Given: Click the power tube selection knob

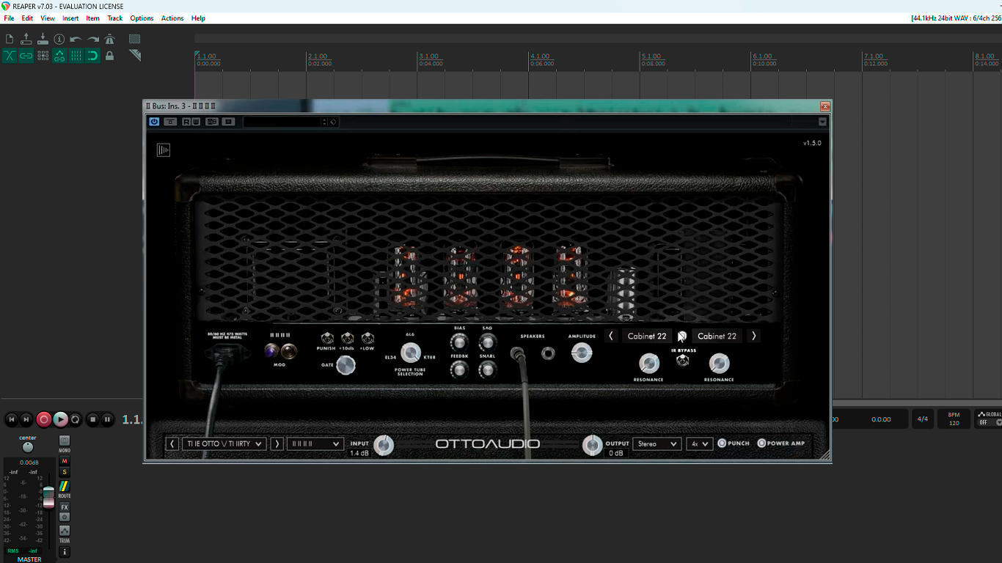Looking at the screenshot, I should (411, 353).
